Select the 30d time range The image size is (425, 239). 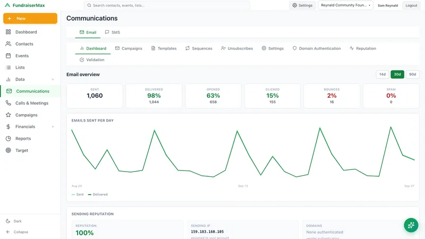[397, 74]
